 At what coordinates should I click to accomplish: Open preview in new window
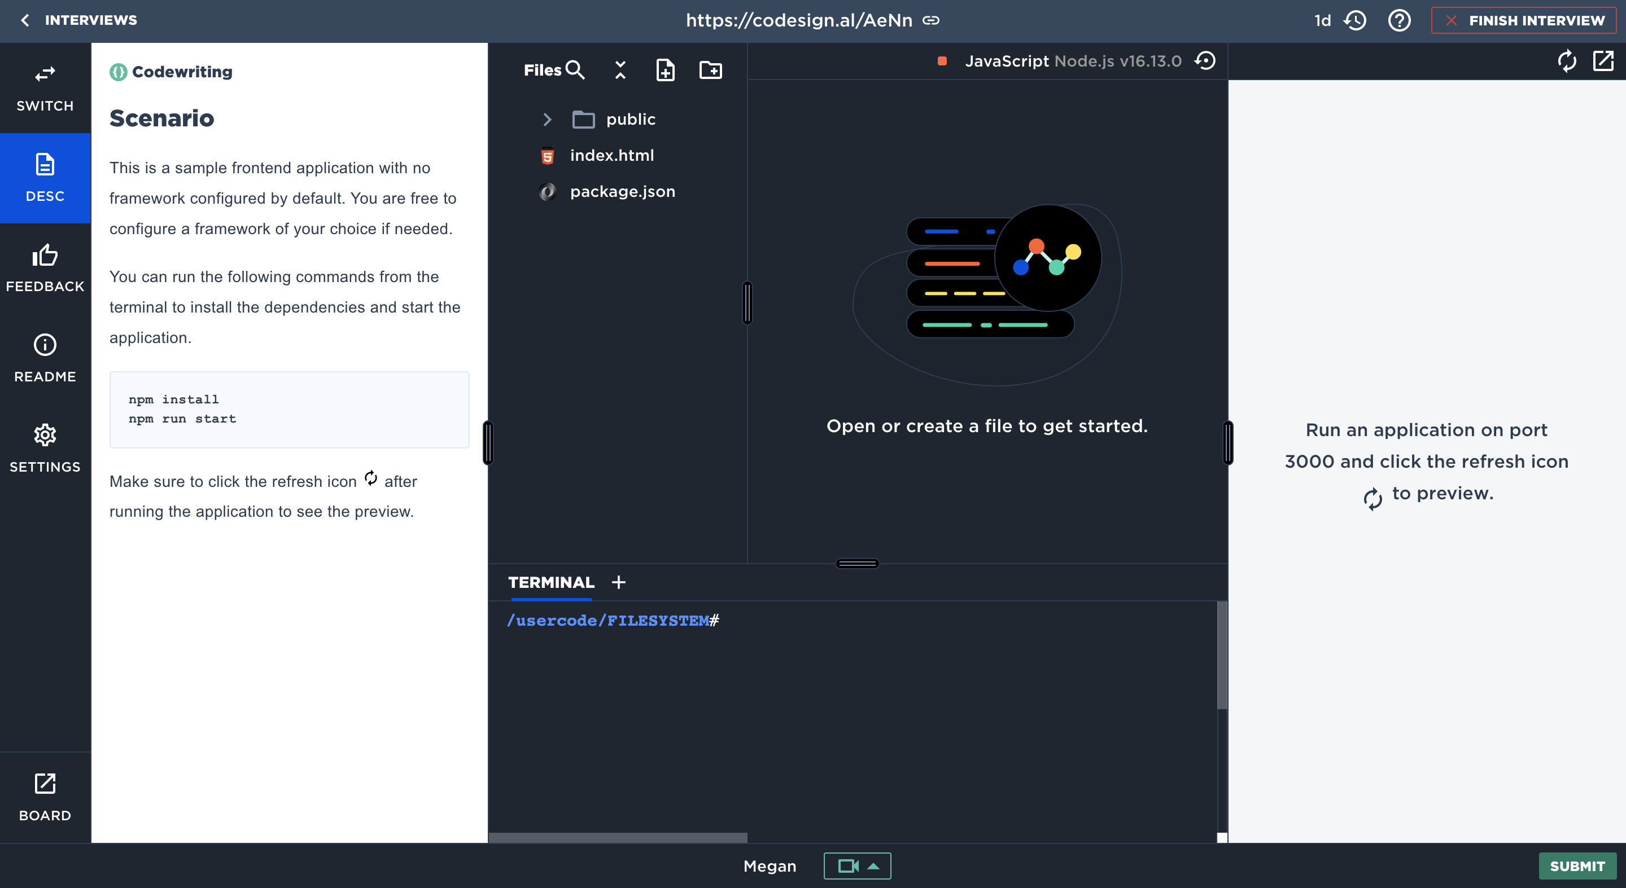point(1603,61)
